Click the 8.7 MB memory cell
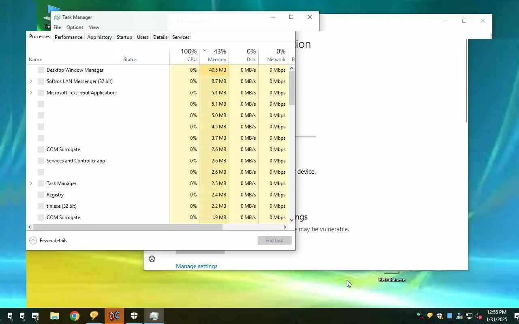 tap(214, 81)
